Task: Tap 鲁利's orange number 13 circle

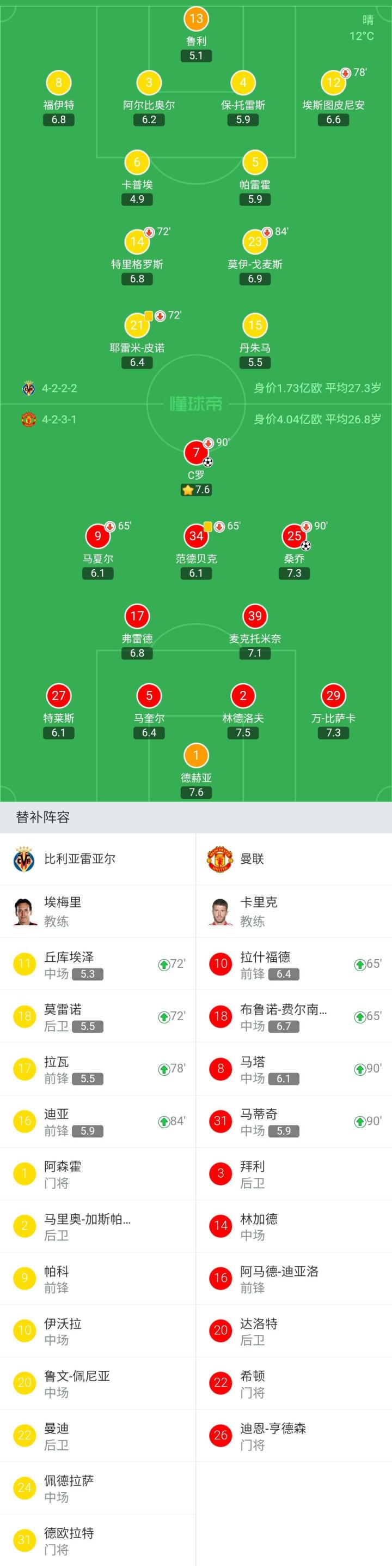Action: coord(195,19)
